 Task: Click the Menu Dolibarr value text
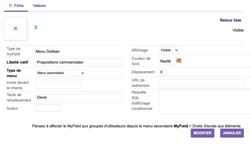click(x=48, y=51)
